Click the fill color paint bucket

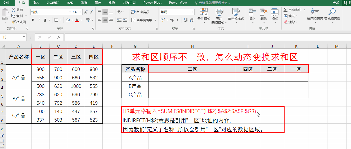pos(68,20)
